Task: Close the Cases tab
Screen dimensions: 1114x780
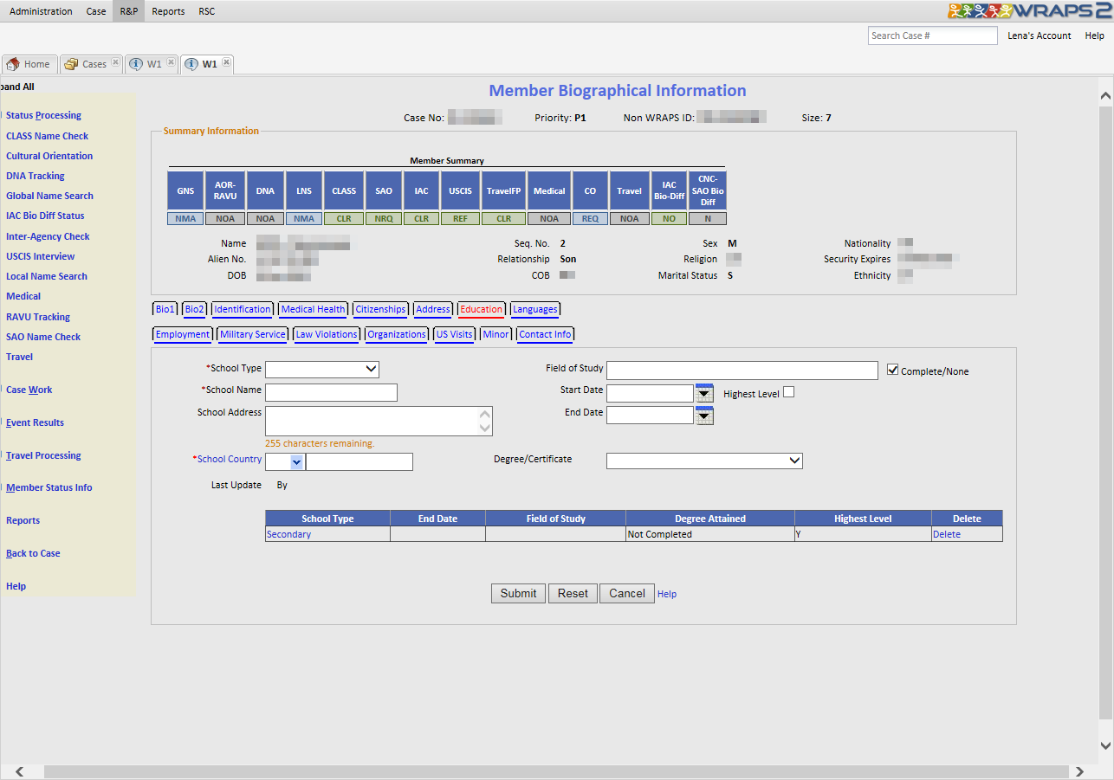Action: (115, 63)
